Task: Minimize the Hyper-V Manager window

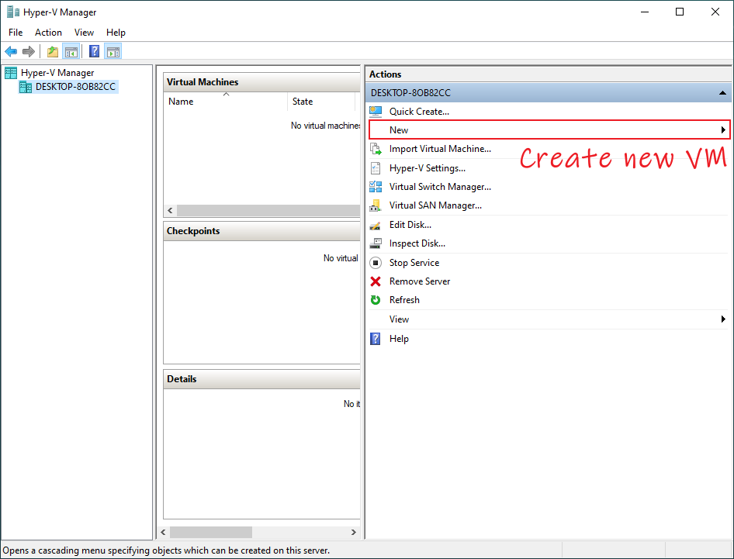Action: pyautogui.click(x=645, y=12)
